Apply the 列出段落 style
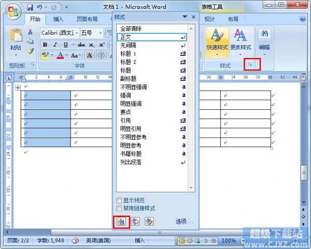The image size is (311, 249). tap(151, 162)
